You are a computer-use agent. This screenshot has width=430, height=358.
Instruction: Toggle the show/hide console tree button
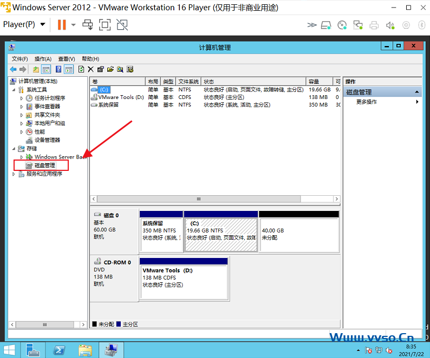[x=46, y=69]
